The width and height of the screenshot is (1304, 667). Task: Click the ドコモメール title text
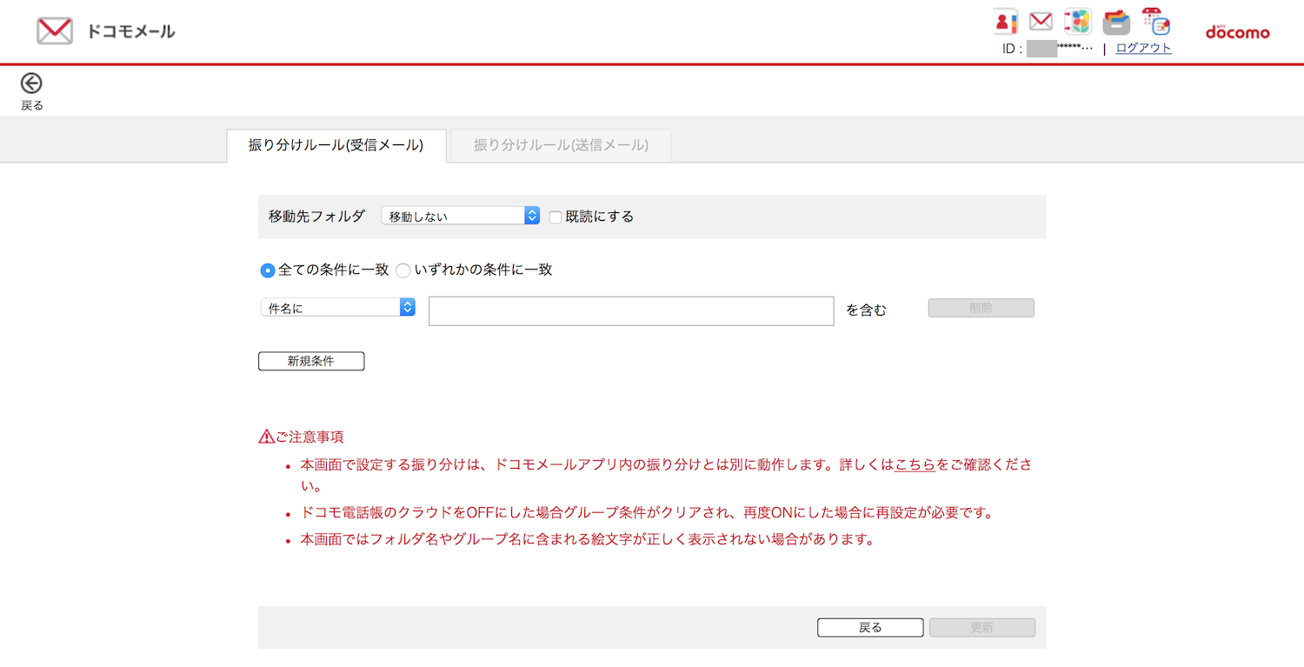[x=130, y=32]
